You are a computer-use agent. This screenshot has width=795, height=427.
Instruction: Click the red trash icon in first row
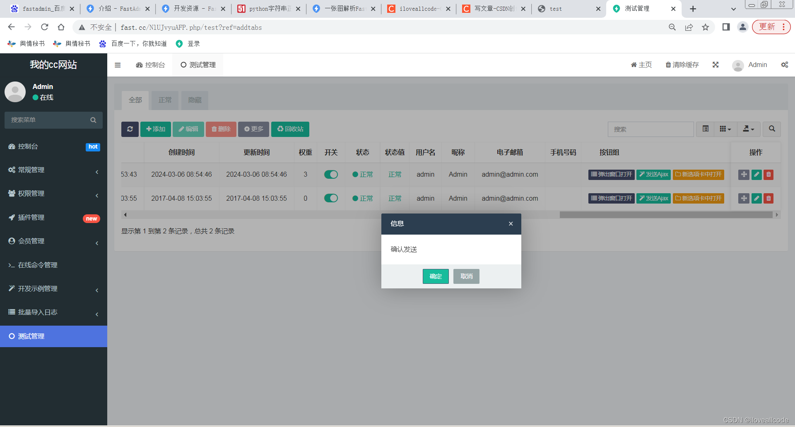[x=768, y=175]
